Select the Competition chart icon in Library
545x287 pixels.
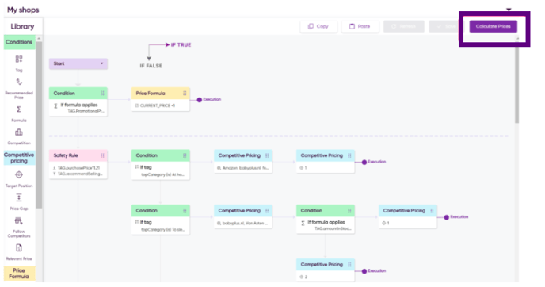19,132
